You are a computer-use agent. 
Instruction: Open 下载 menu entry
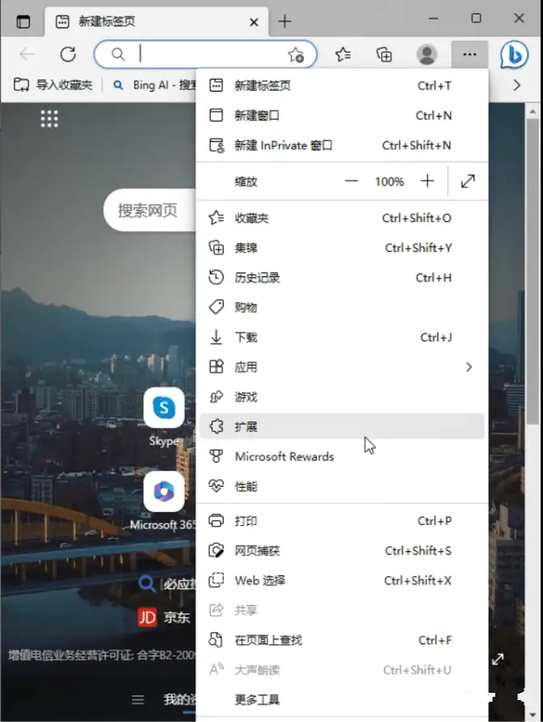342,337
